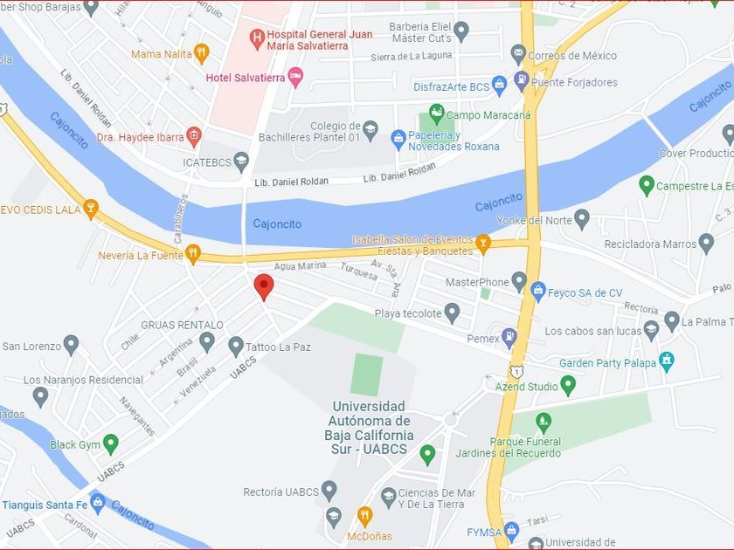The image size is (734, 550).
Task: Open the Hotel Salvatierra lodging marker
Action: click(x=295, y=78)
